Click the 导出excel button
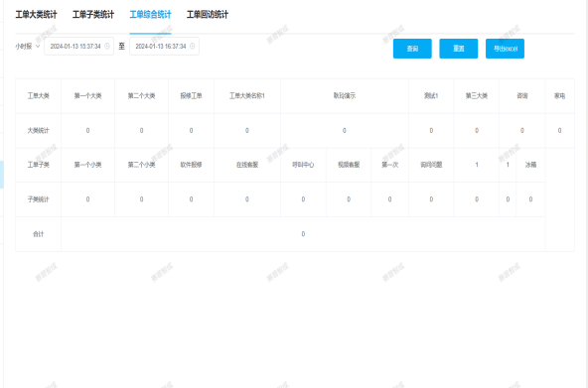The image size is (588, 388). click(505, 49)
